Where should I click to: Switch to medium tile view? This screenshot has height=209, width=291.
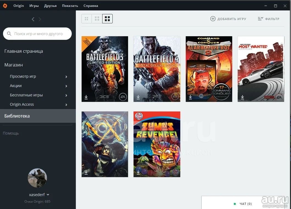coord(97,19)
